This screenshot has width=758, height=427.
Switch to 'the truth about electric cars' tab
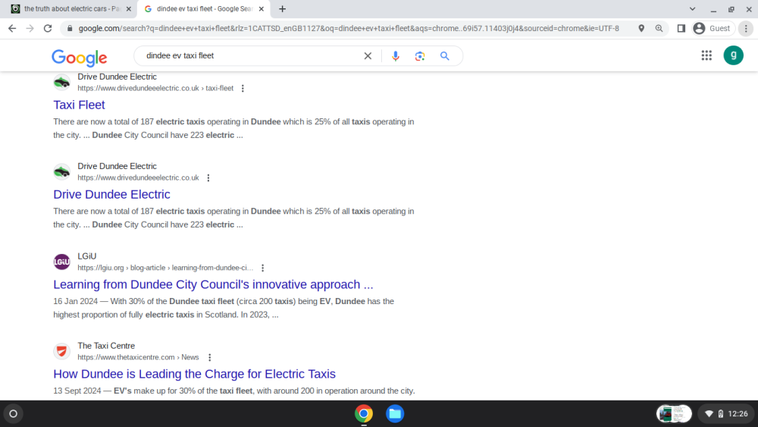coord(66,8)
